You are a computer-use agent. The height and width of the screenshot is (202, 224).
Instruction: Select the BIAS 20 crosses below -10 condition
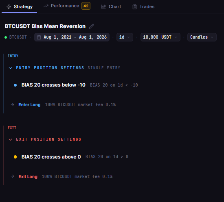(x=53, y=85)
